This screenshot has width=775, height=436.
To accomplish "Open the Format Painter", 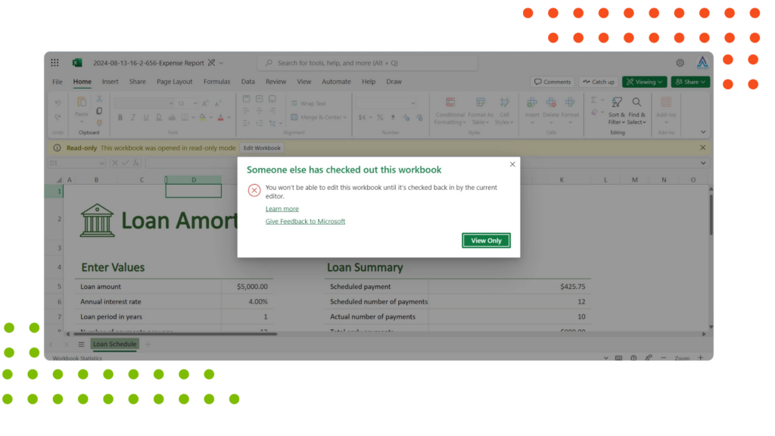I will tap(100, 122).
